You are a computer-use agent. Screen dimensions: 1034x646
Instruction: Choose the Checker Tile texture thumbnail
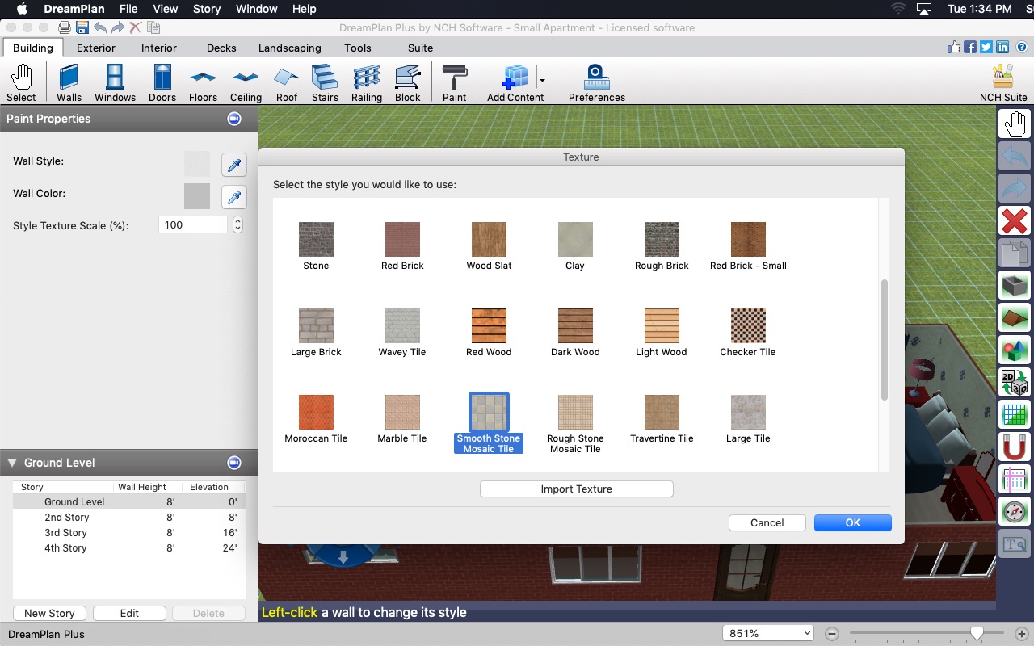click(x=747, y=325)
